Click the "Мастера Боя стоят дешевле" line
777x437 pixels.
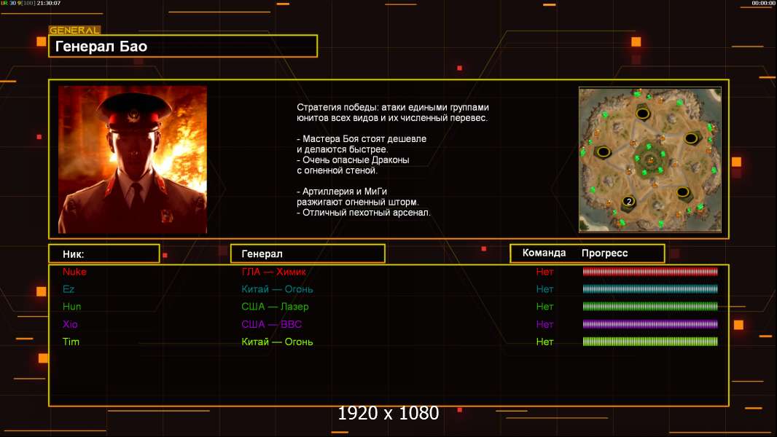tap(362, 138)
